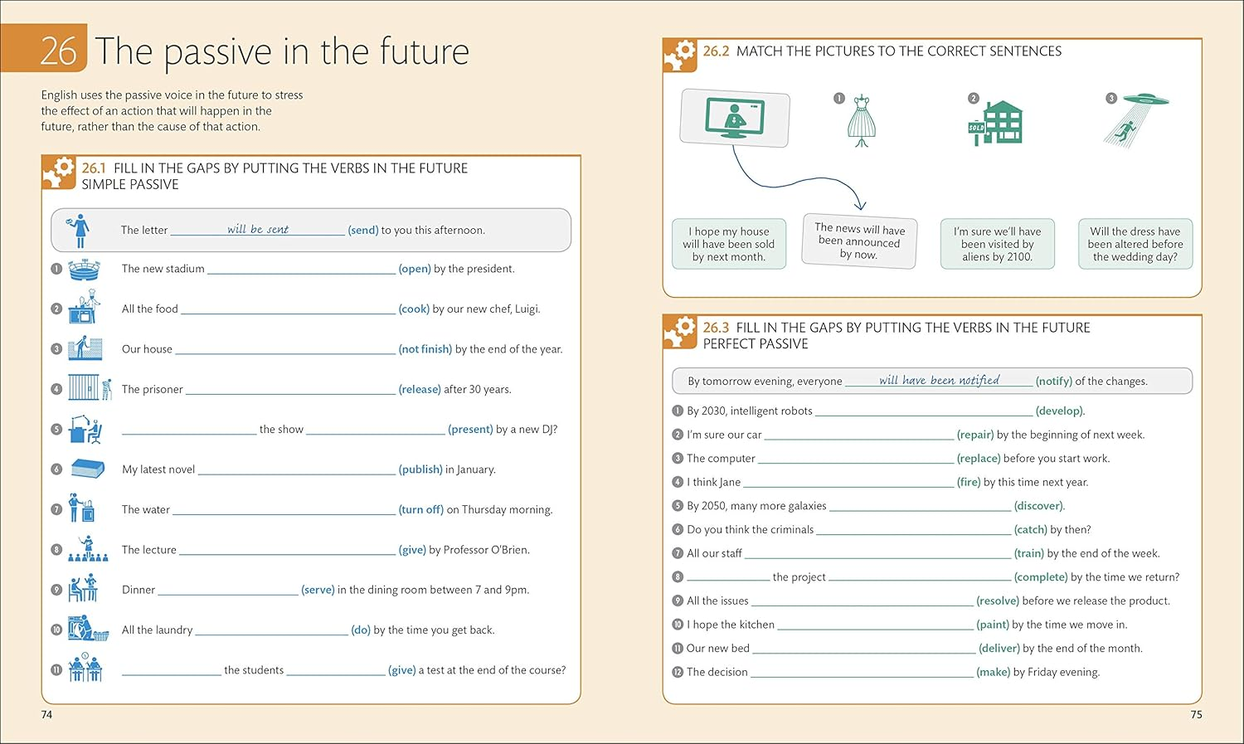Click the blank after 'The new stadium'
Viewport: 1244px width, 744px height.
pyautogui.click(x=301, y=269)
